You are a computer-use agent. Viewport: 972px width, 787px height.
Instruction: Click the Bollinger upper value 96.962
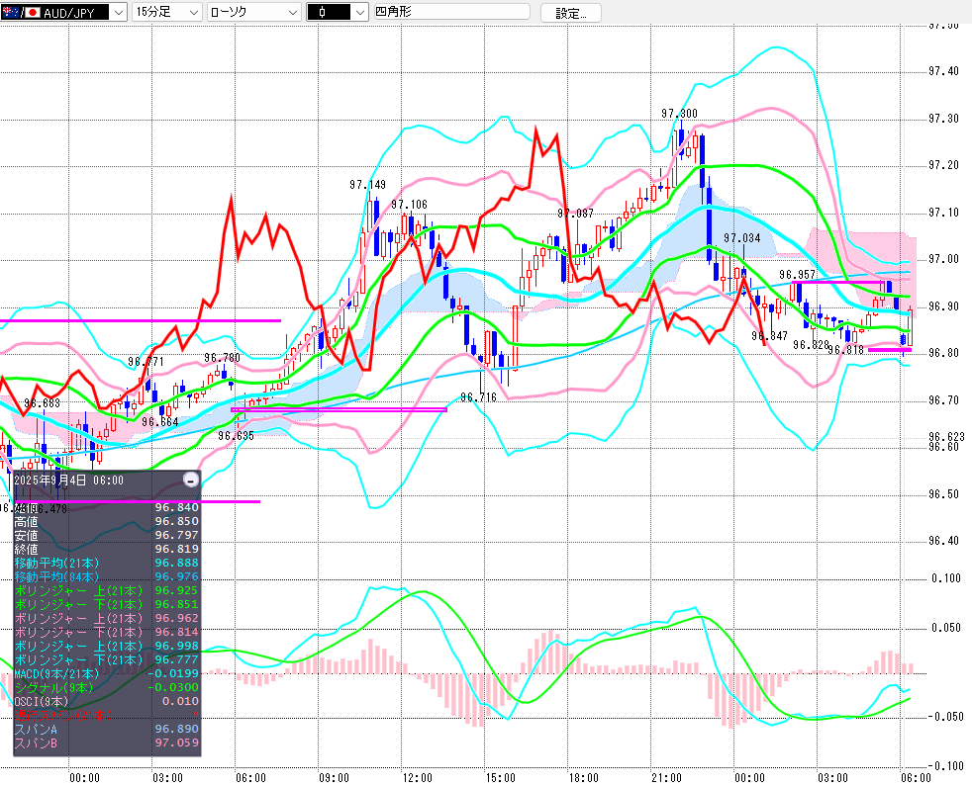coord(176,618)
